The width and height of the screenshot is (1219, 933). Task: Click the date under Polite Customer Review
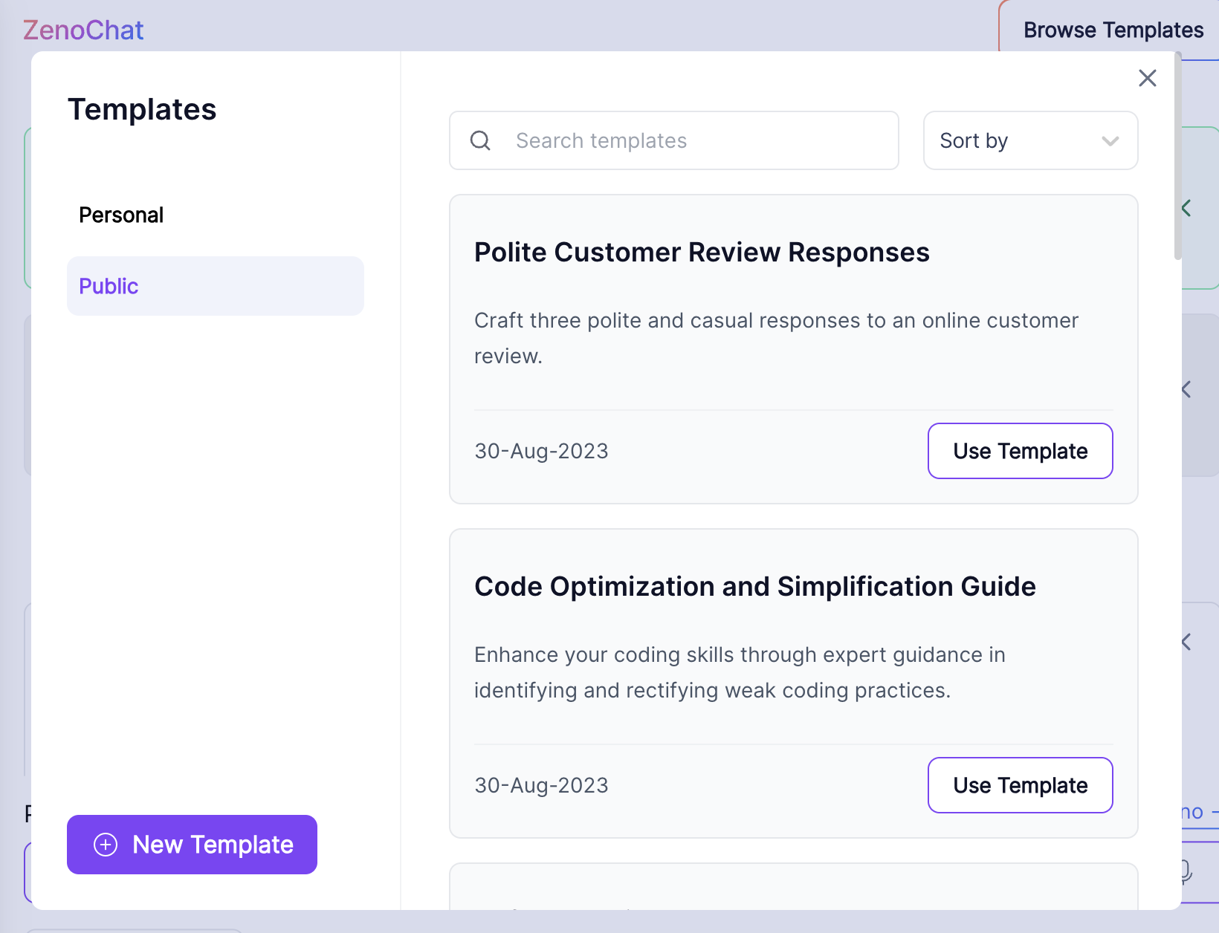(x=541, y=451)
